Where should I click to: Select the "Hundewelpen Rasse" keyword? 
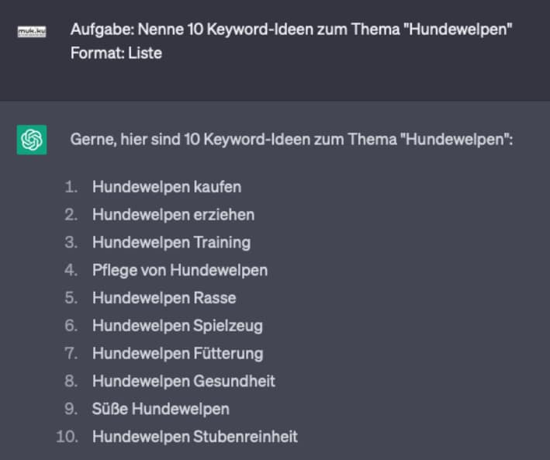(164, 298)
